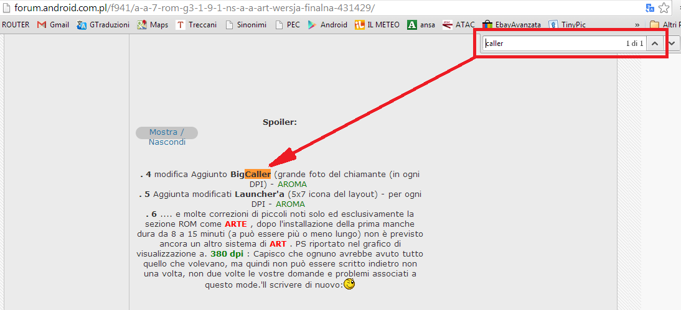
Task: Open the Gmail bookmark
Action: pos(54,25)
